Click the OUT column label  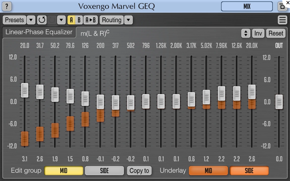279,45
